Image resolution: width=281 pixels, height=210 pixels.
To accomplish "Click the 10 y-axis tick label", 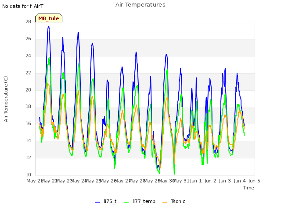I will [28, 175].
